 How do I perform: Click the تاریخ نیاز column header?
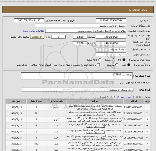point(16,101)
